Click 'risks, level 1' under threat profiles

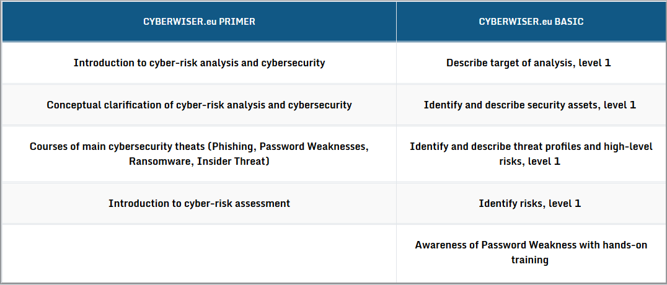[x=529, y=162]
